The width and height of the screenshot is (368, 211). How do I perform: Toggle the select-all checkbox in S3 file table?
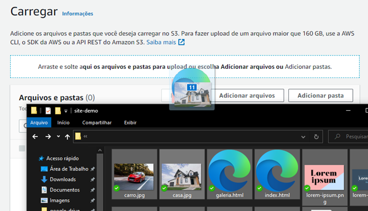(x=22, y=149)
